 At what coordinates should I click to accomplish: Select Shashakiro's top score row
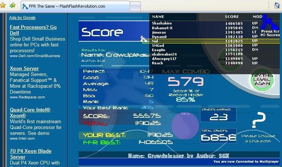[x=205, y=23]
